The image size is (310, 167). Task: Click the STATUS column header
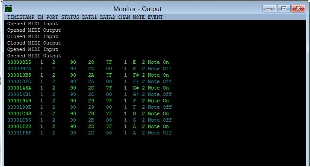70,17
